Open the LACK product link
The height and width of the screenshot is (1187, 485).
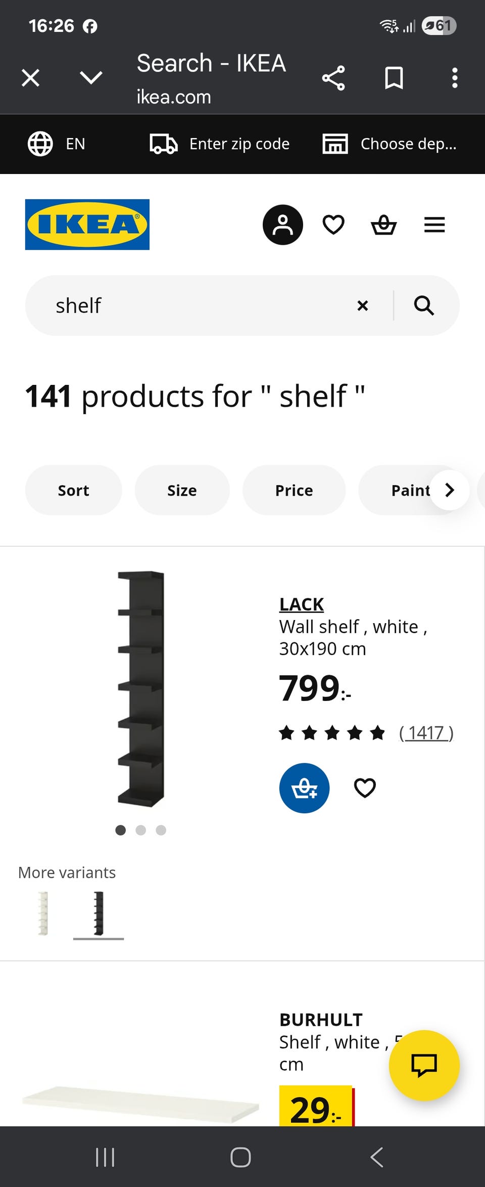point(302,604)
